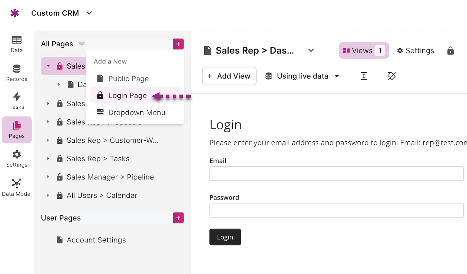The height and width of the screenshot is (274, 467).
Task: Expand the Sales Manager > Pipeline page tree
Action: [x=48, y=177]
